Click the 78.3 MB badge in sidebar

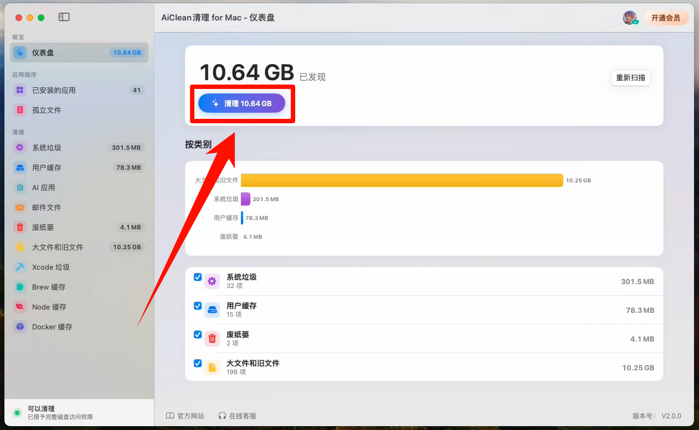[129, 167]
